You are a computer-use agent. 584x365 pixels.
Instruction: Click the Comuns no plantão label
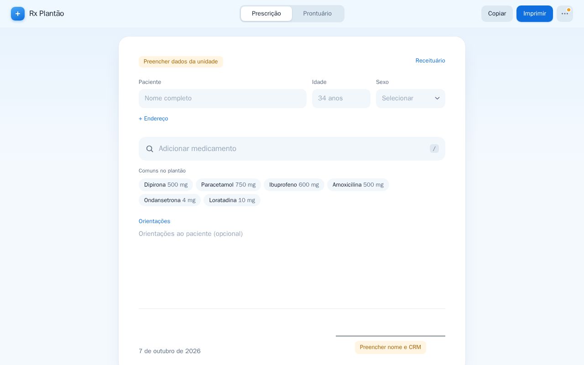point(162,171)
